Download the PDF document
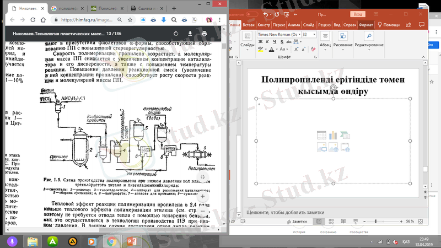The width and height of the screenshot is (441, 248). [x=190, y=34]
